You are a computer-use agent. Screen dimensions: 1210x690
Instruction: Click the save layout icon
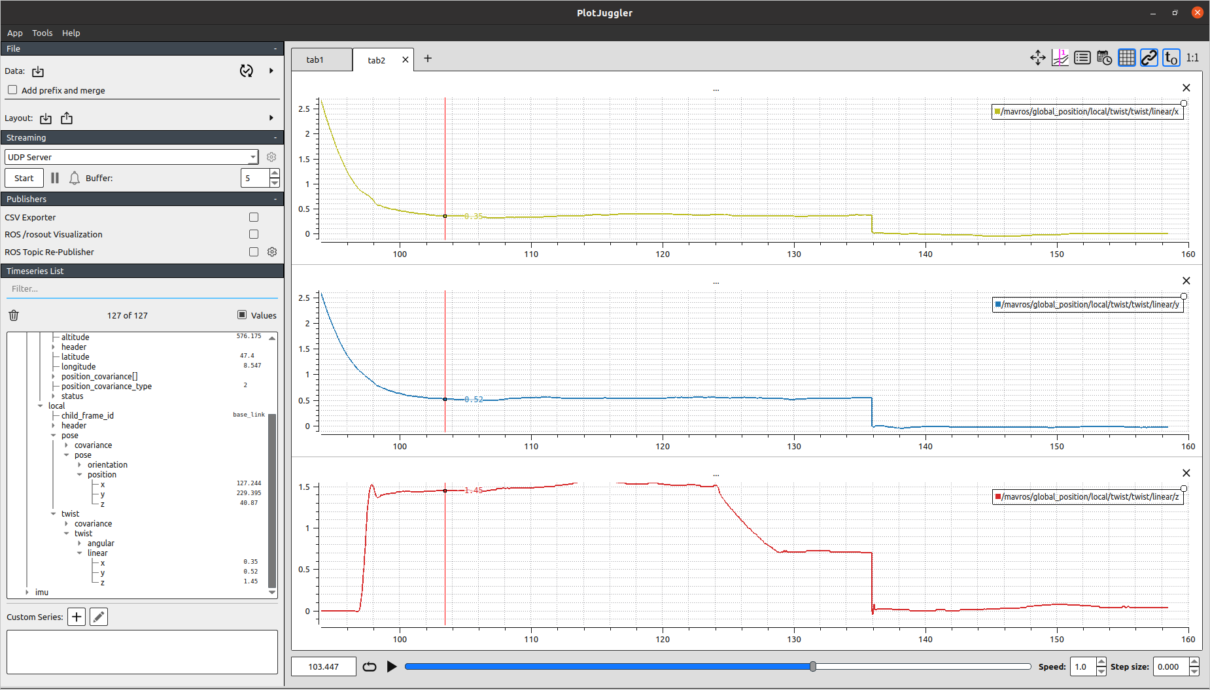[67, 118]
